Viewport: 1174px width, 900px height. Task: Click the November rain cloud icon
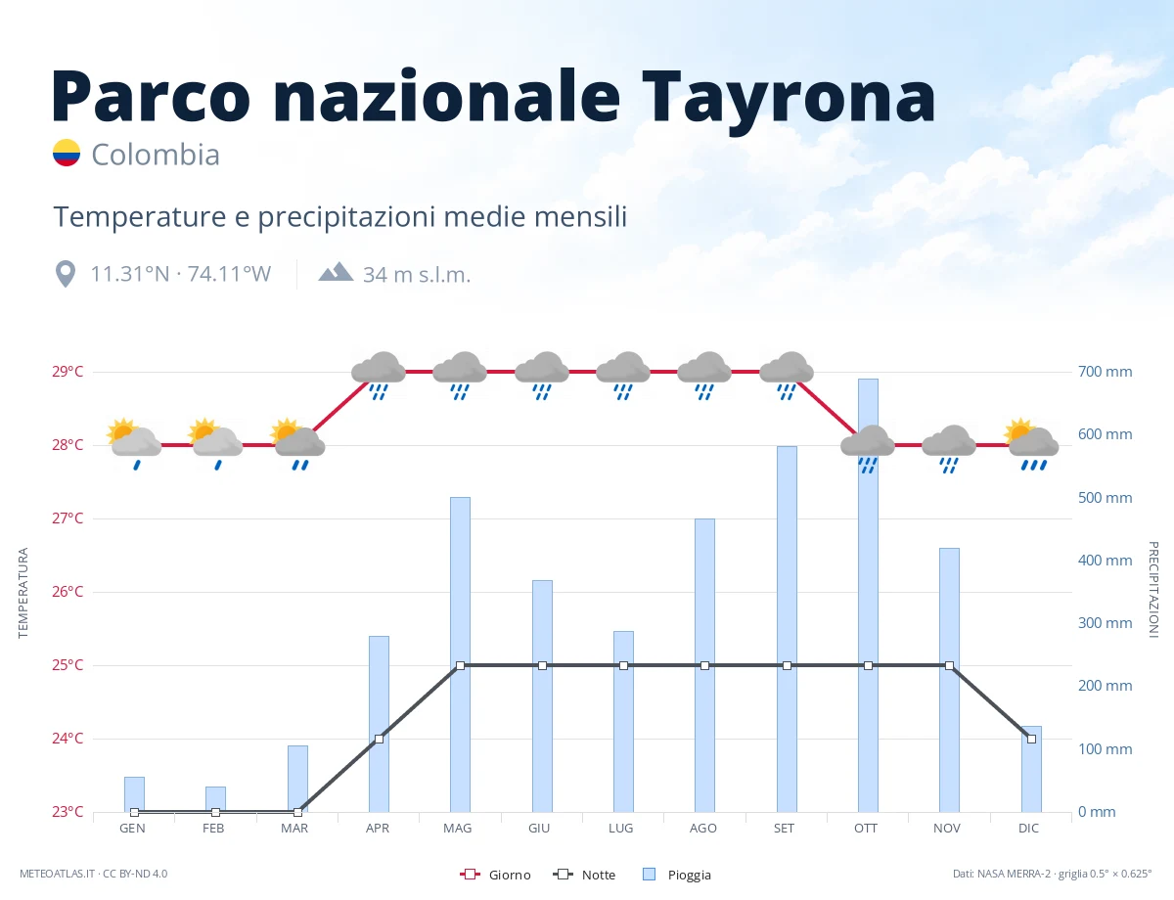tap(949, 449)
